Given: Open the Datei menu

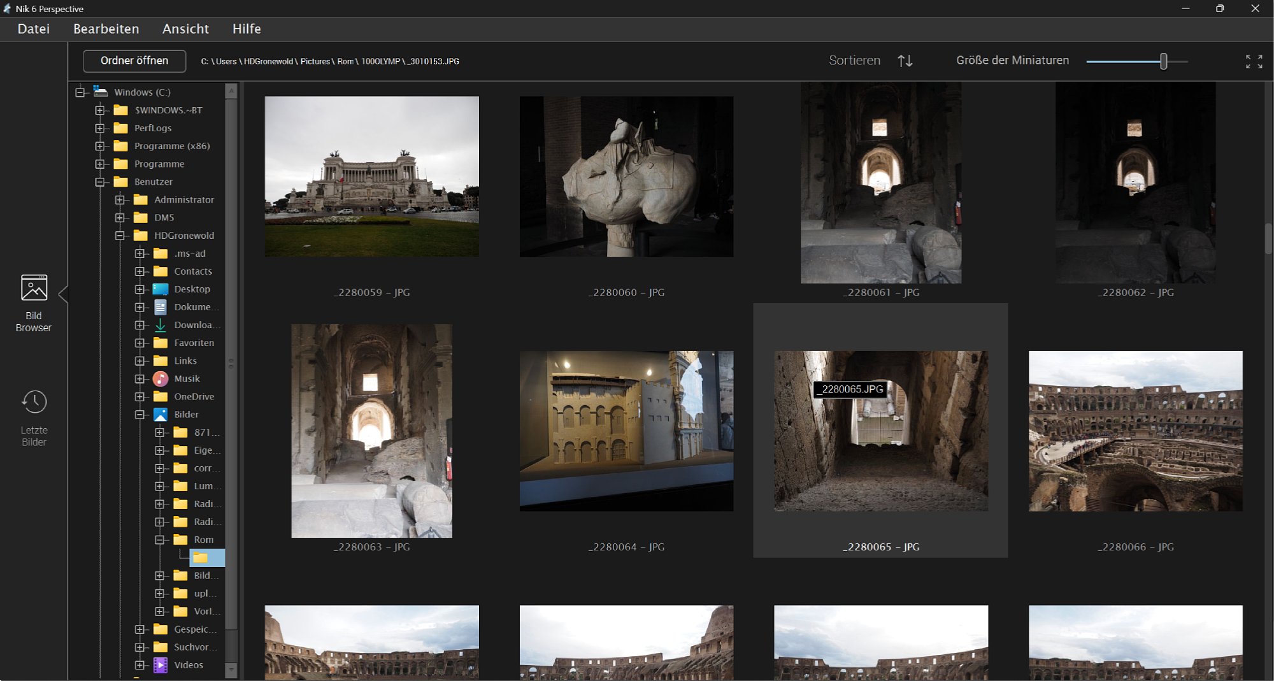Looking at the screenshot, I should click(34, 29).
